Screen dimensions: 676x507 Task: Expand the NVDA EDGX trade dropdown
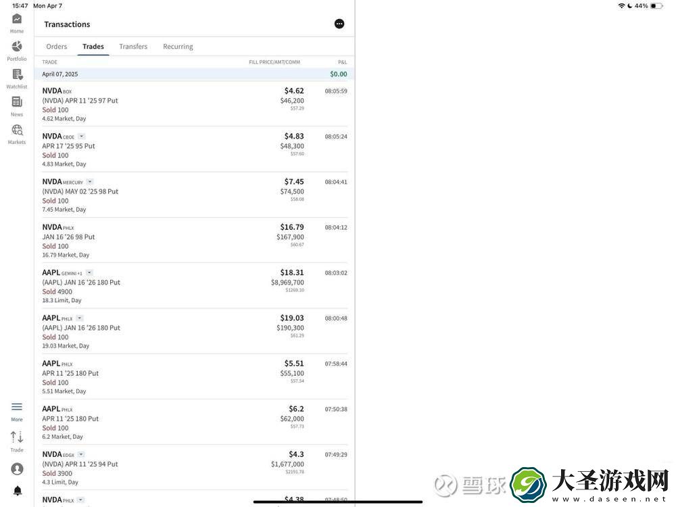pyautogui.click(x=81, y=454)
